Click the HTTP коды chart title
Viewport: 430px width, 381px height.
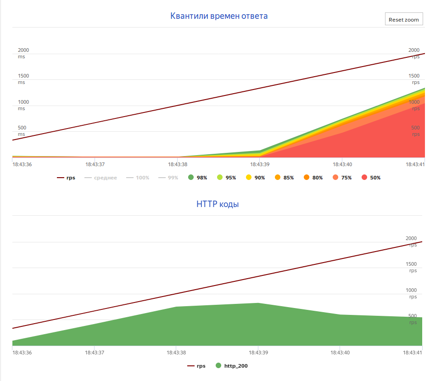218,204
